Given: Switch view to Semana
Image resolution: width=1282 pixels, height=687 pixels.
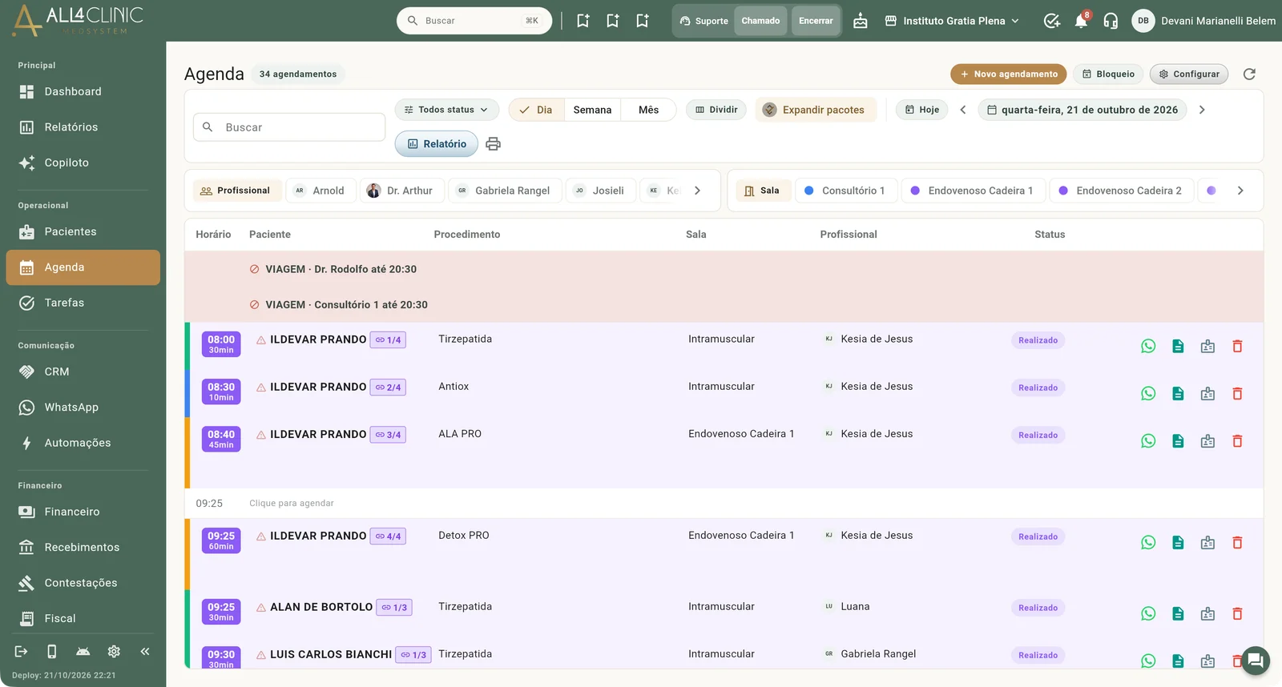Looking at the screenshot, I should pos(592,110).
